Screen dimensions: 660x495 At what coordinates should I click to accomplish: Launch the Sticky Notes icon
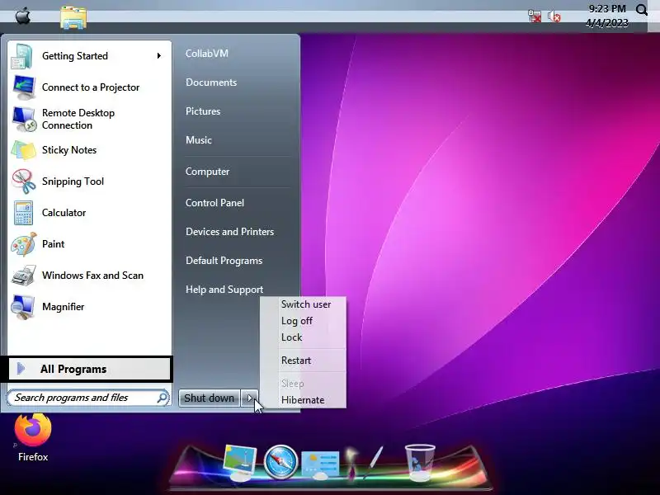tap(24, 150)
